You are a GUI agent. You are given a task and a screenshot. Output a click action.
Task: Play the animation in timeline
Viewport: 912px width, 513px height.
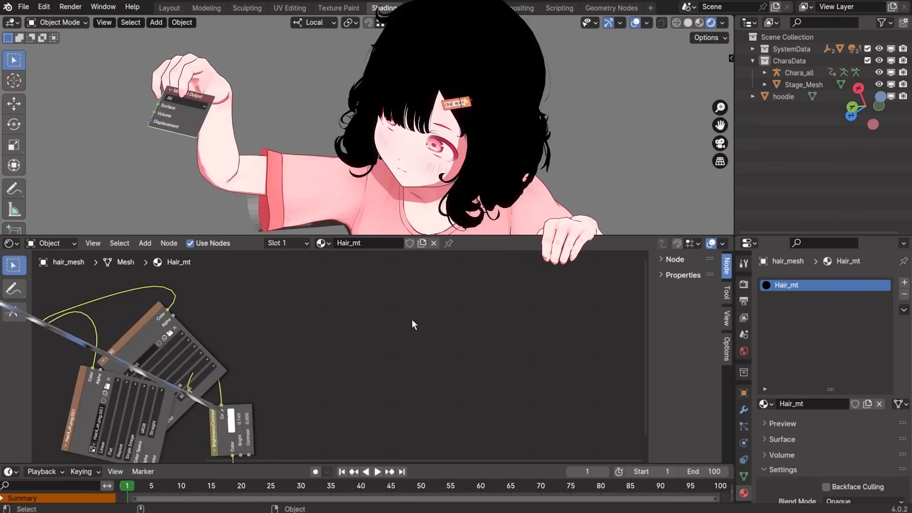coord(378,472)
